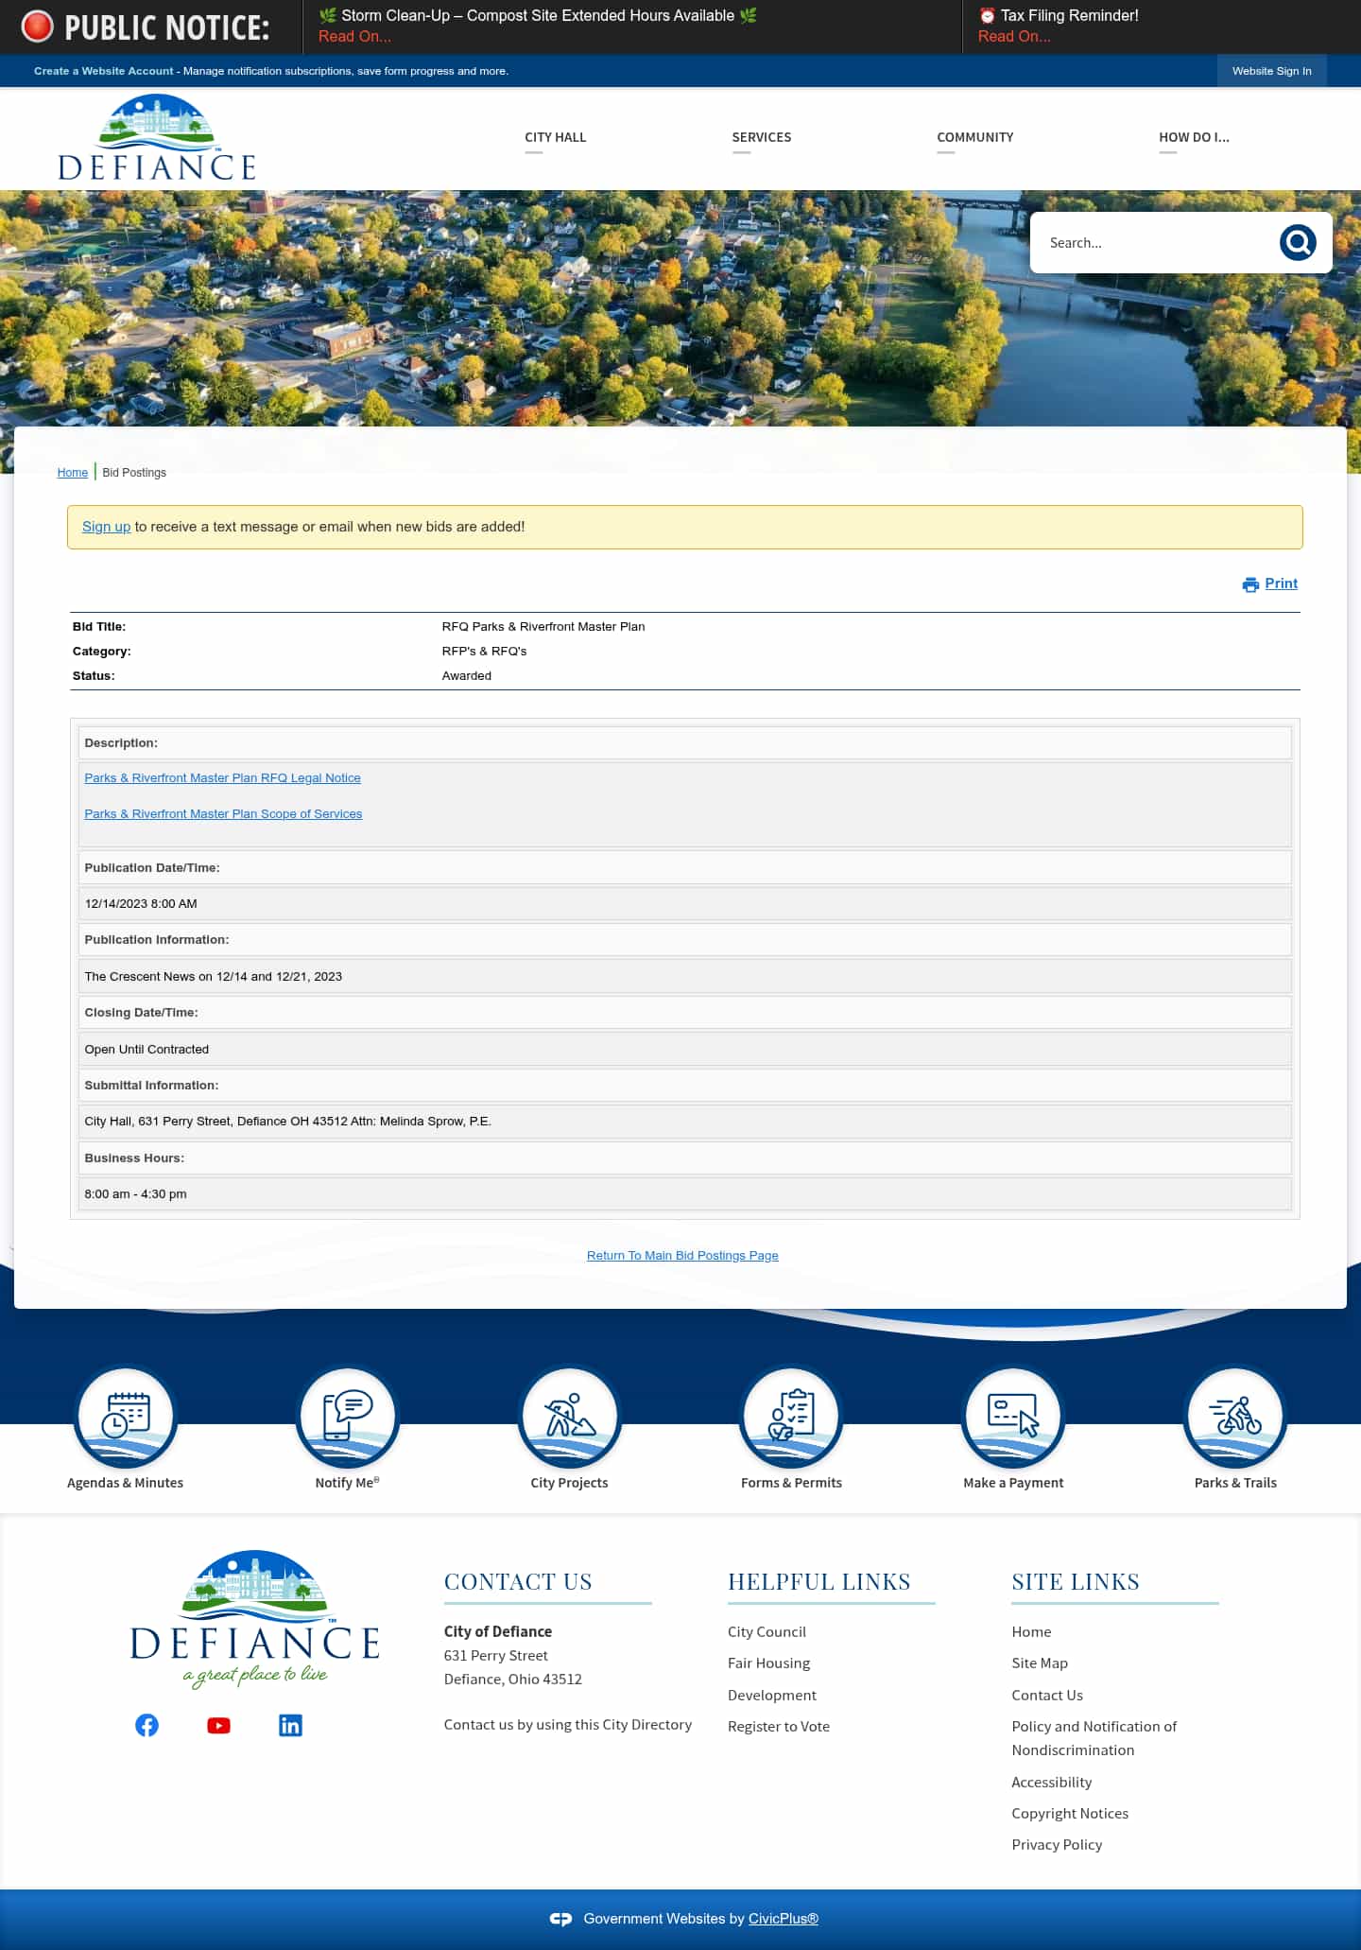Open the Community menu
This screenshot has width=1361, height=1950.
(x=975, y=137)
